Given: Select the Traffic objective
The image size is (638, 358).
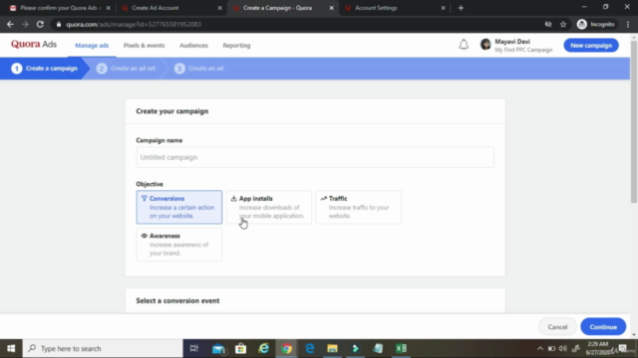Looking at the screenshot, I should point(359,207).
